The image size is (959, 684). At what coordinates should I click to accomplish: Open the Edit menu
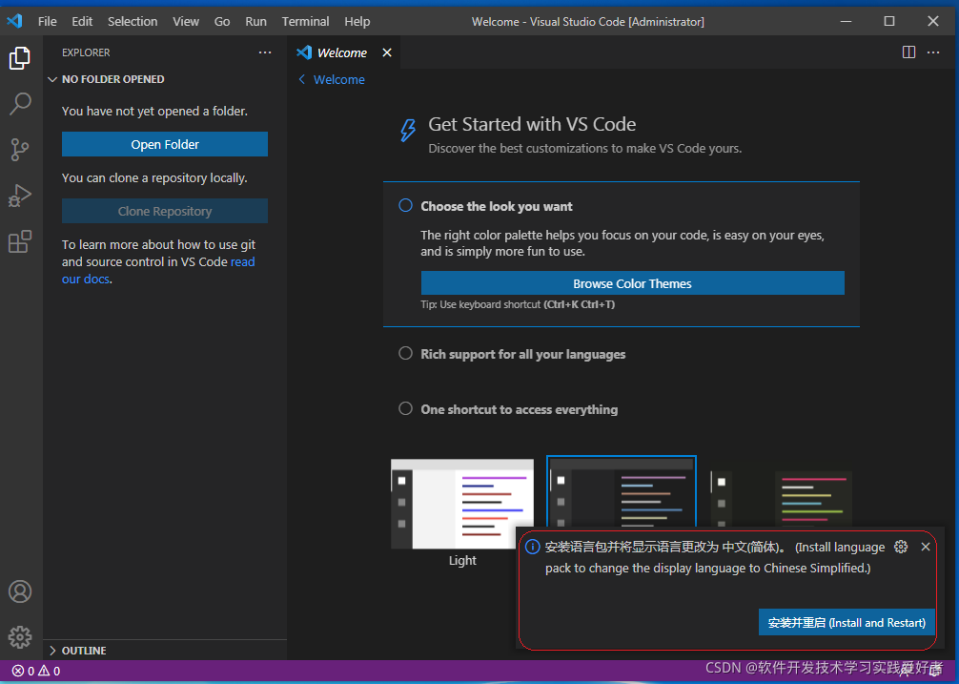(x=82, y=21)
